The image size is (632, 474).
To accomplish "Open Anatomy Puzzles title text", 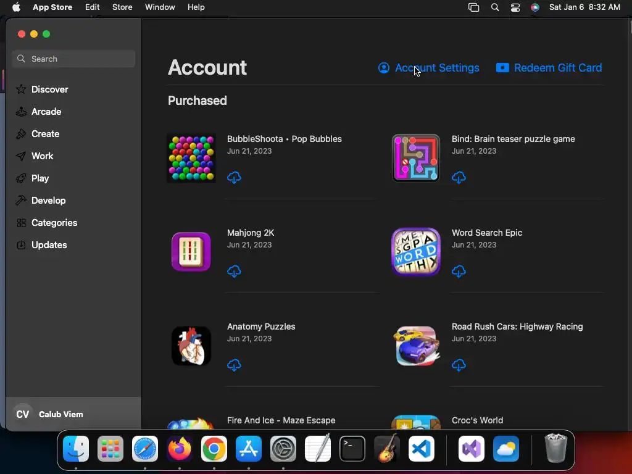I will pyautogui.click(x=261, y=327).
